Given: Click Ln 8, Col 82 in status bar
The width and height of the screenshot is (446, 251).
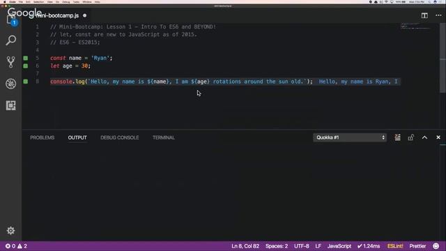Looking at the screenshot, I should (x=245, y=246).
